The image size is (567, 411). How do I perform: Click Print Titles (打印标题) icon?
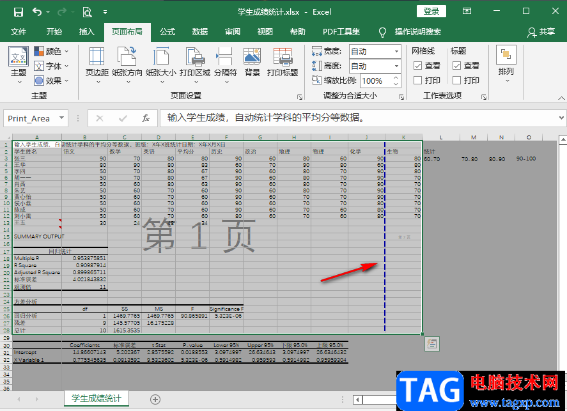[x=283, y=56]
